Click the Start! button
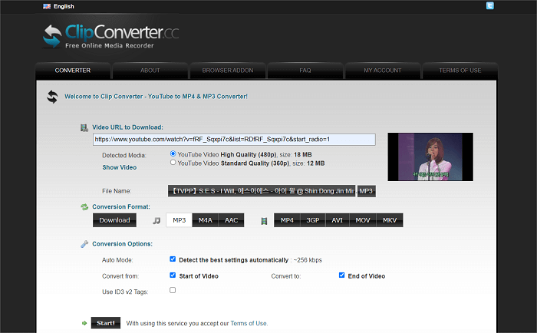 (x=106, y=323)
